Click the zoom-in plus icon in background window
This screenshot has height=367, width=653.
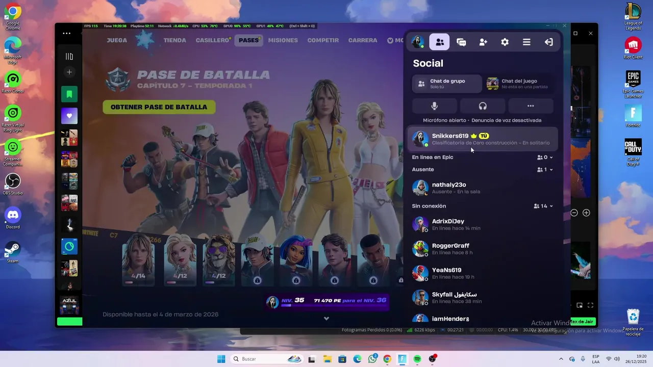click(x=586, y=213)
